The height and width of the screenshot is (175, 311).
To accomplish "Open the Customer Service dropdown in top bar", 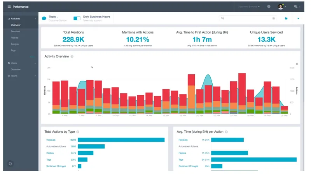I will coord(248,7).
